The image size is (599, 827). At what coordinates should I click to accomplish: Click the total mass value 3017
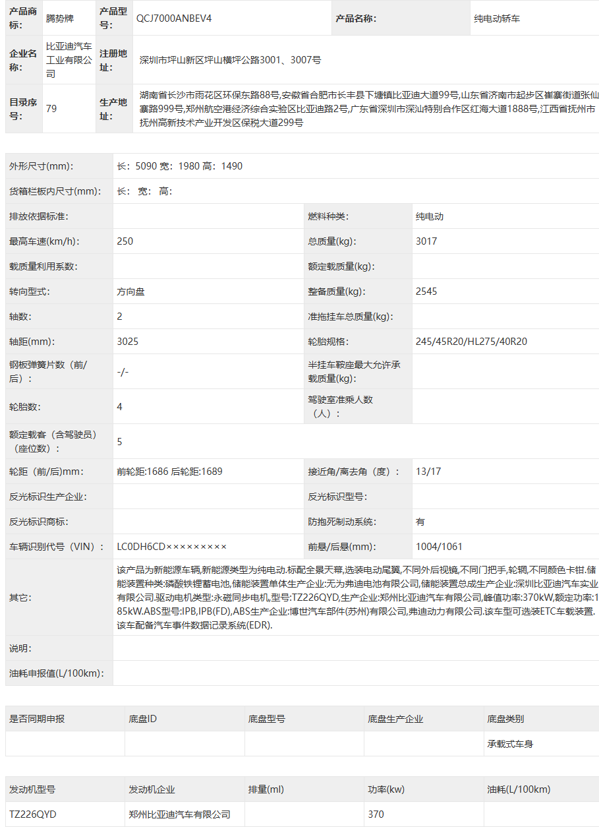point(426,241)
